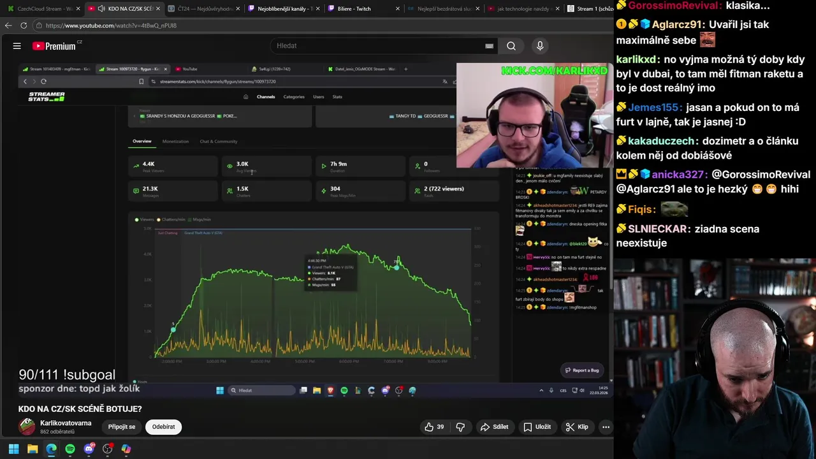The width and height of the screenshot is (816, 459).
Task: Dislike the video with thumbs down
Action: 460,427
